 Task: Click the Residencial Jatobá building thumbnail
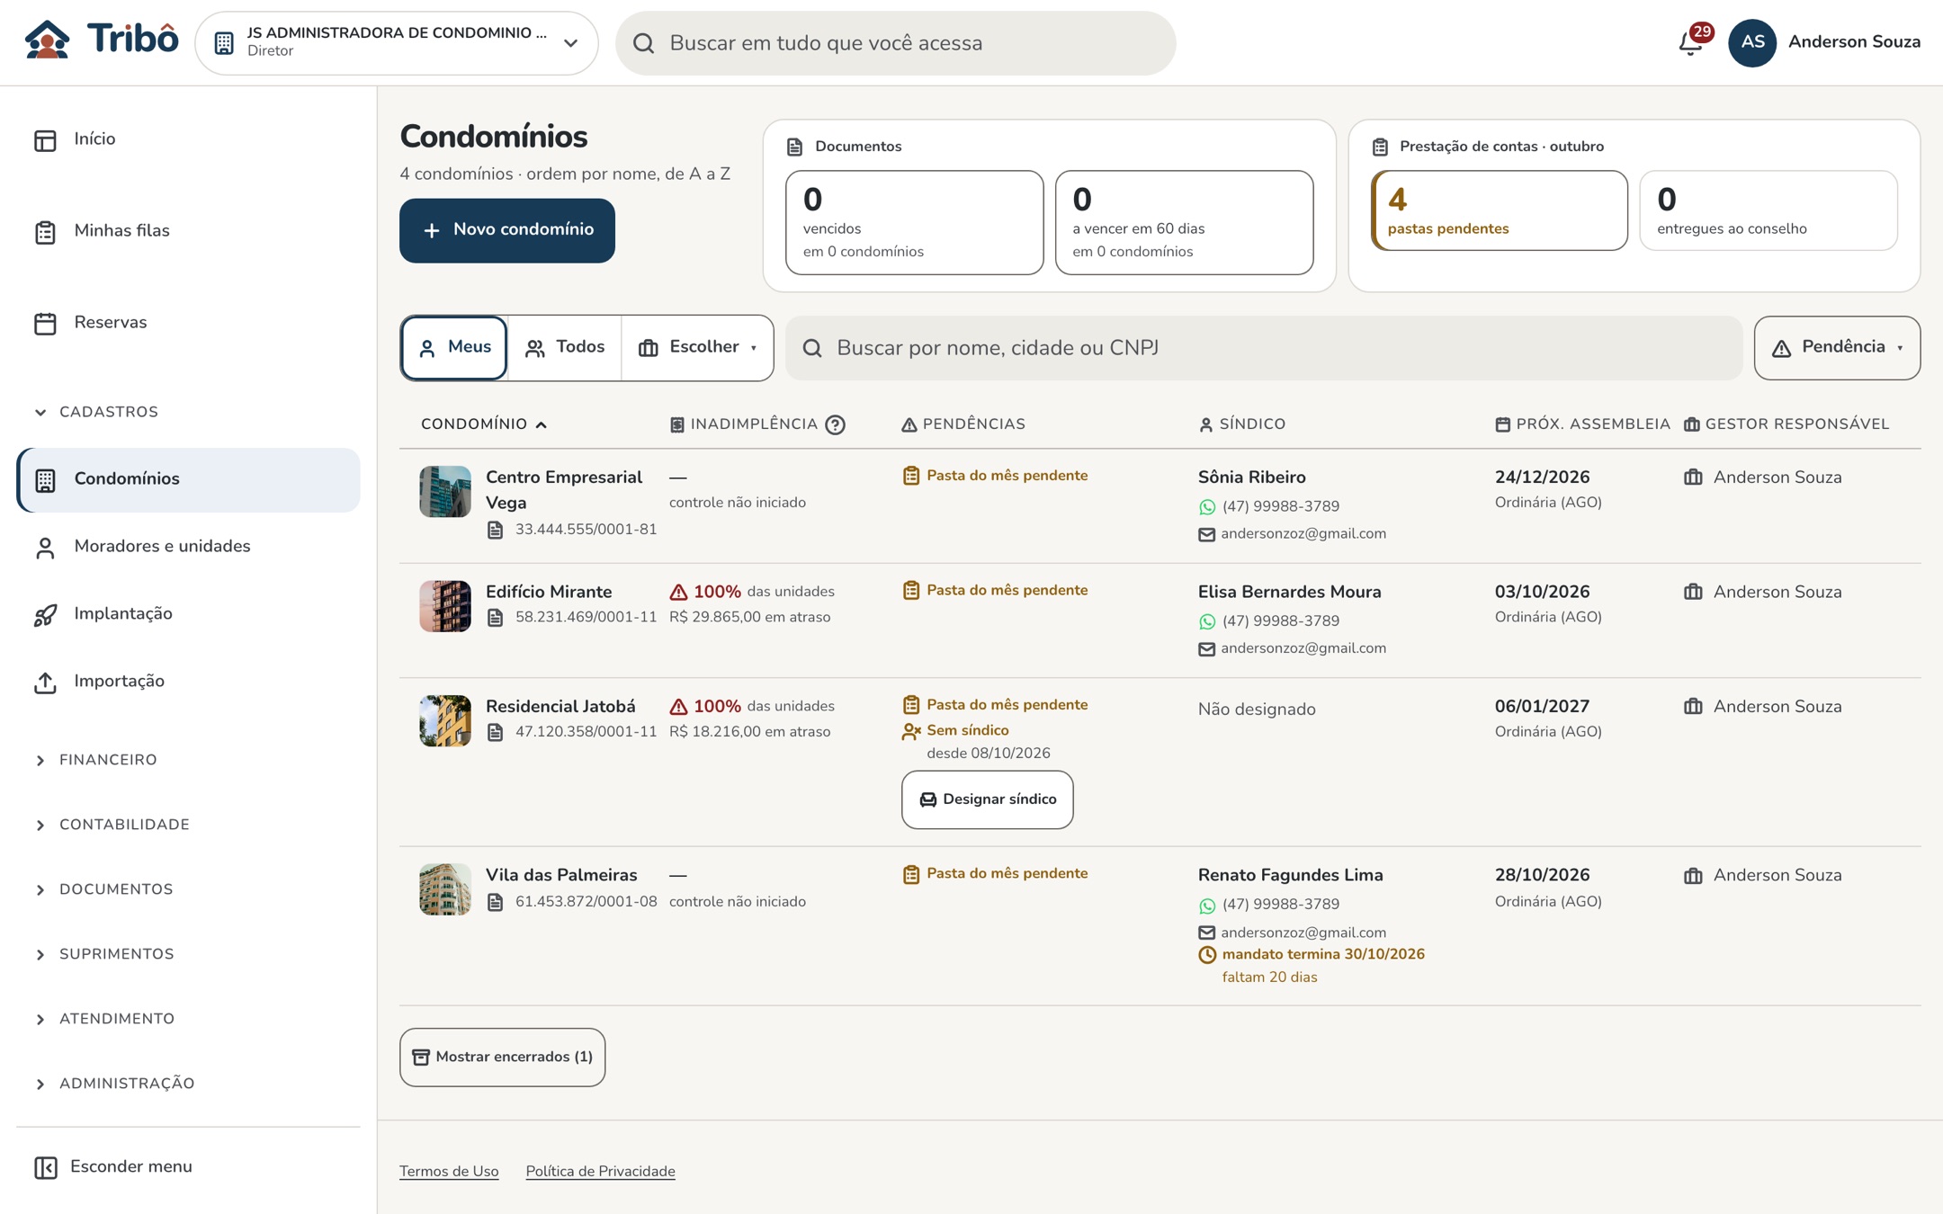tap(444, 720)
